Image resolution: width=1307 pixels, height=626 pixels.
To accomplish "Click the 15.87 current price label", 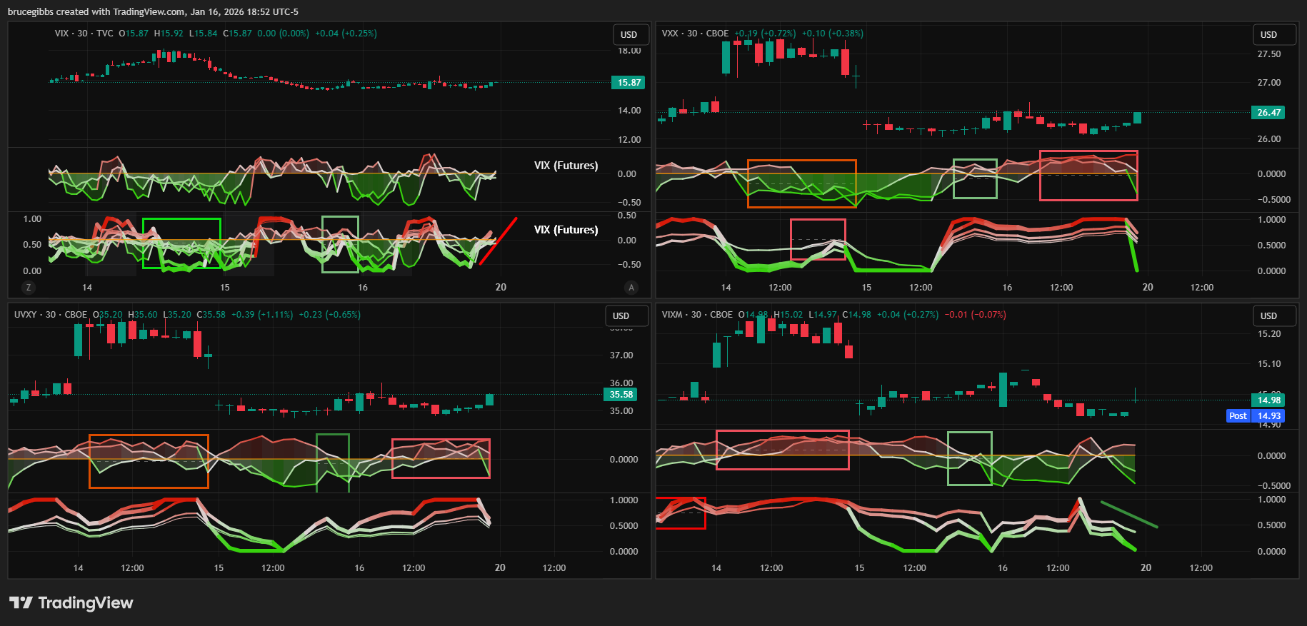I will [629, 83].
